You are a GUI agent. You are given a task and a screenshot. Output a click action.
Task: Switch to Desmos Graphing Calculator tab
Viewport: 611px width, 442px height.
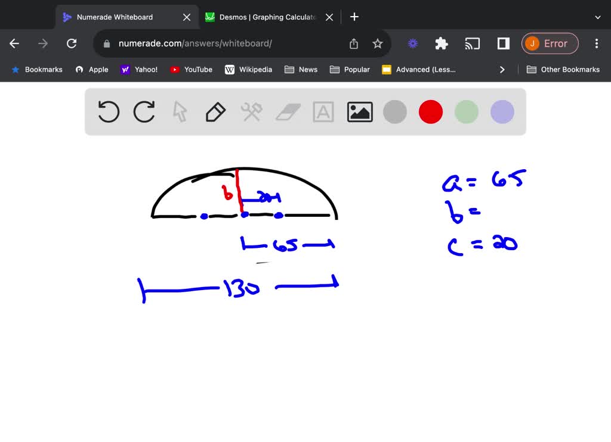[266, 17]
